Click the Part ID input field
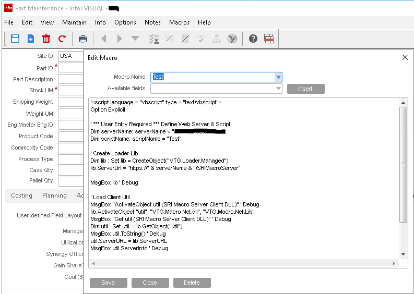414x294 pixels. click(x=71, y=68)
